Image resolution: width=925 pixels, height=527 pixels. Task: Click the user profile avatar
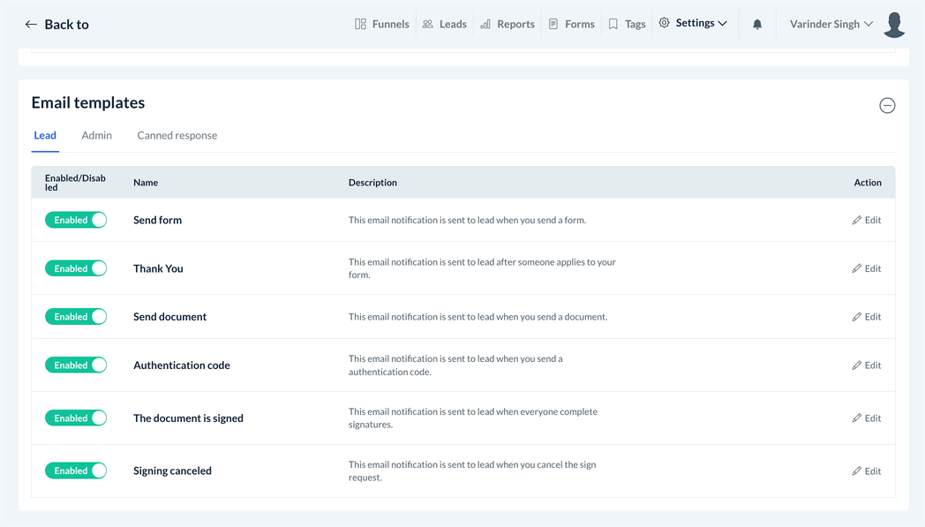pyautogui.click(x=894, y=25)
